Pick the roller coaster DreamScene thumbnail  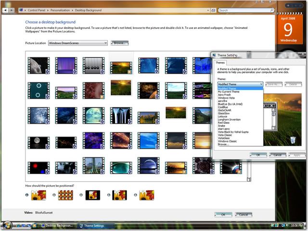(94, 166)
